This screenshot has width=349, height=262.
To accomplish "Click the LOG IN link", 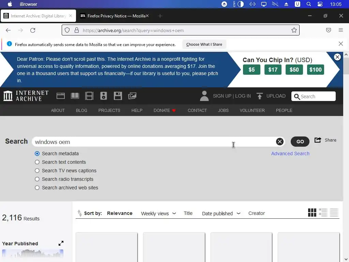I will click(x=243, y=96).
